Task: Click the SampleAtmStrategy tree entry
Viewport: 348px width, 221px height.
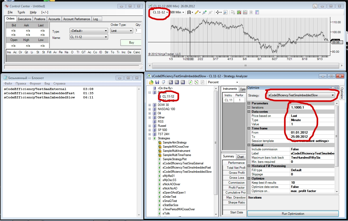Action: pos(175,142)
